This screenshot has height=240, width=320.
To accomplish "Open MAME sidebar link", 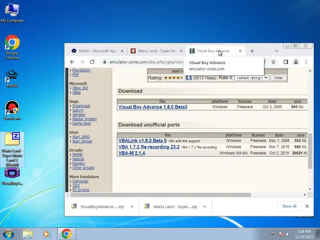I will pyautogui.click(x=77, y=155).
